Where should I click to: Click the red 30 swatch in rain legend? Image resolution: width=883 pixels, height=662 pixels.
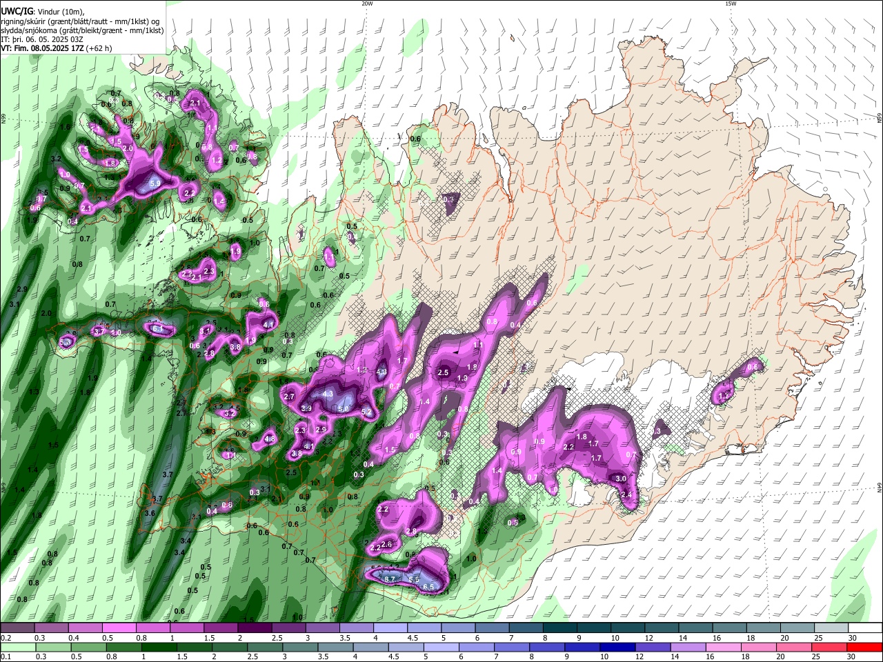[x=864, y=647]
